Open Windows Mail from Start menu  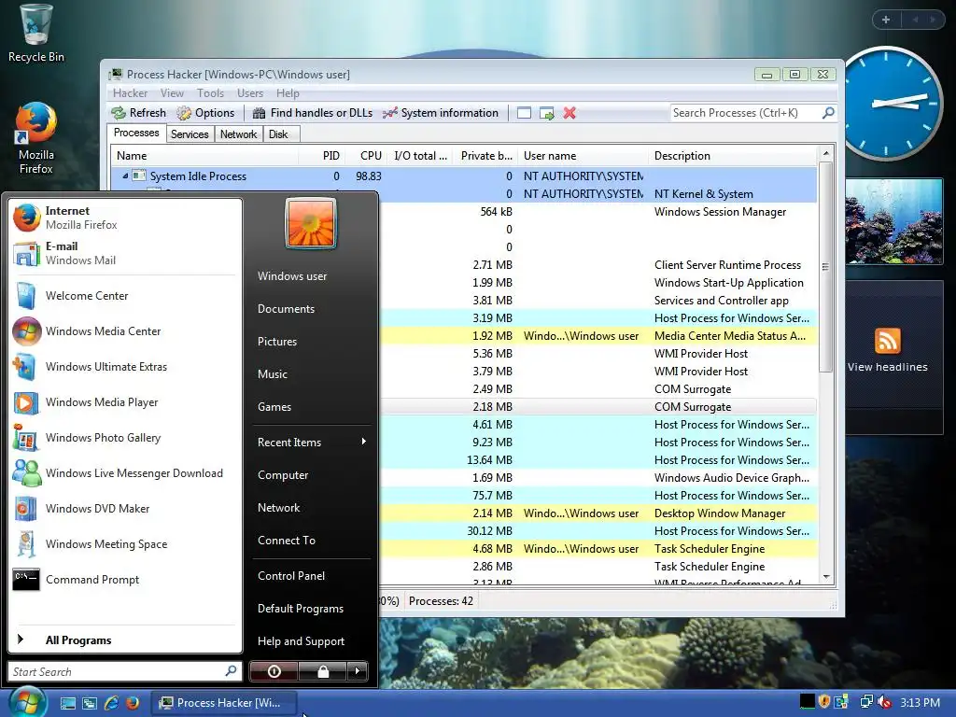click(x=125, y=253)
